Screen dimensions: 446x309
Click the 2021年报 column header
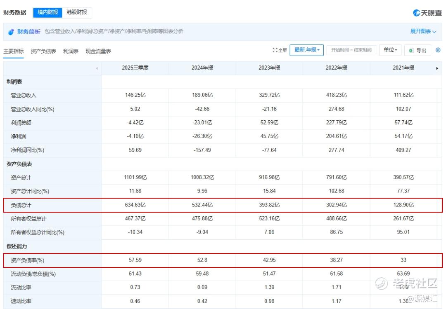pyautogui.click(x=403, y=68)
